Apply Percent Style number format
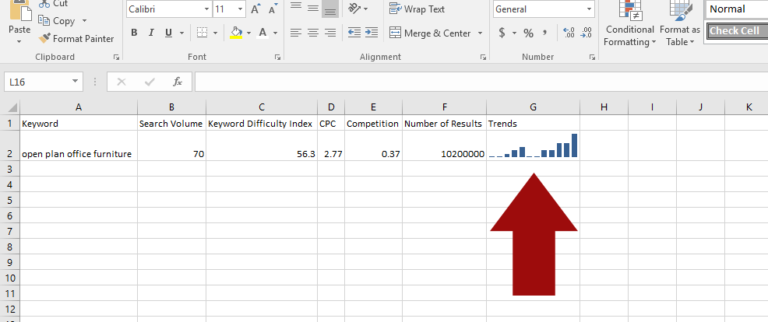Image resolution: width=768 pixels, height=322 pixels. click(x=528, y=33)
